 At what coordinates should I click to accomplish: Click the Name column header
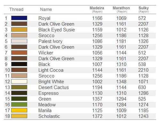[x=46, y=9]
